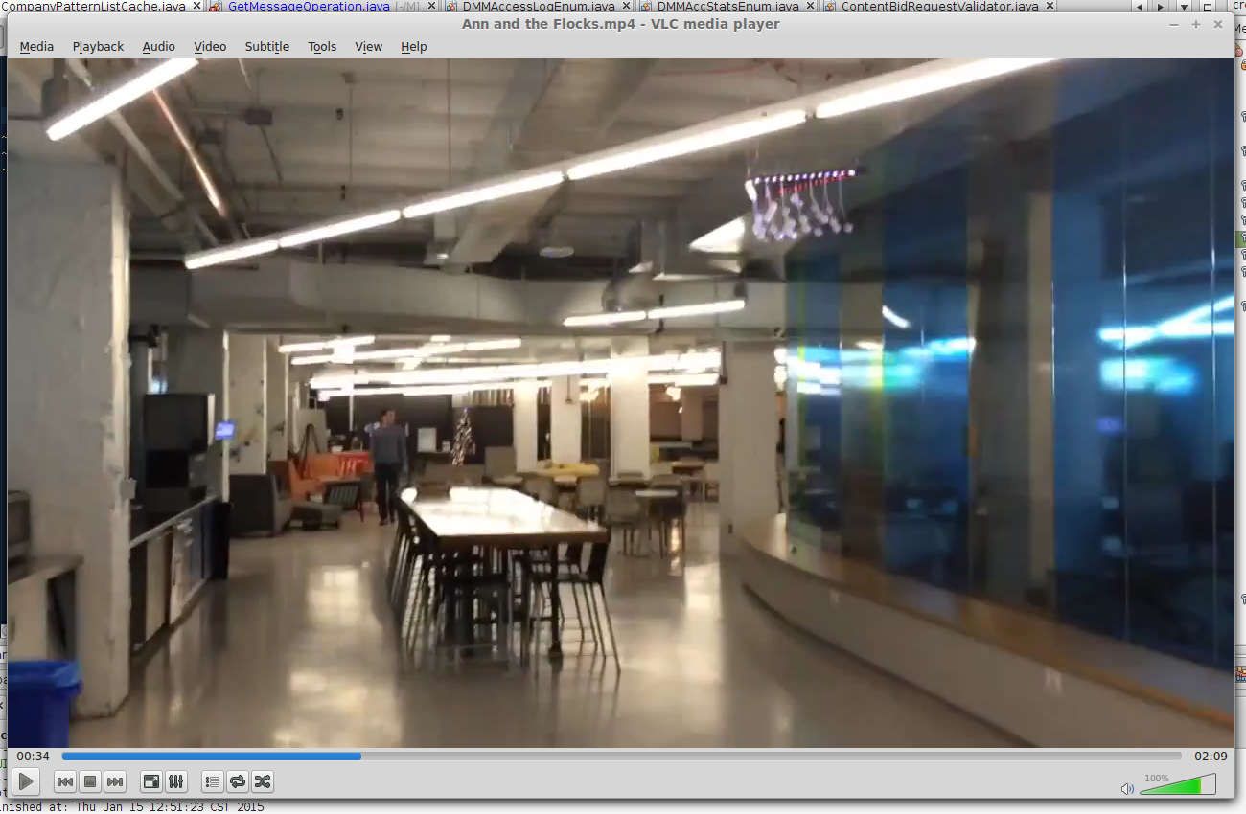This screenshot has width=1246, height=814.
Task: Mute audio via speaker icon
Action: 1127,788
